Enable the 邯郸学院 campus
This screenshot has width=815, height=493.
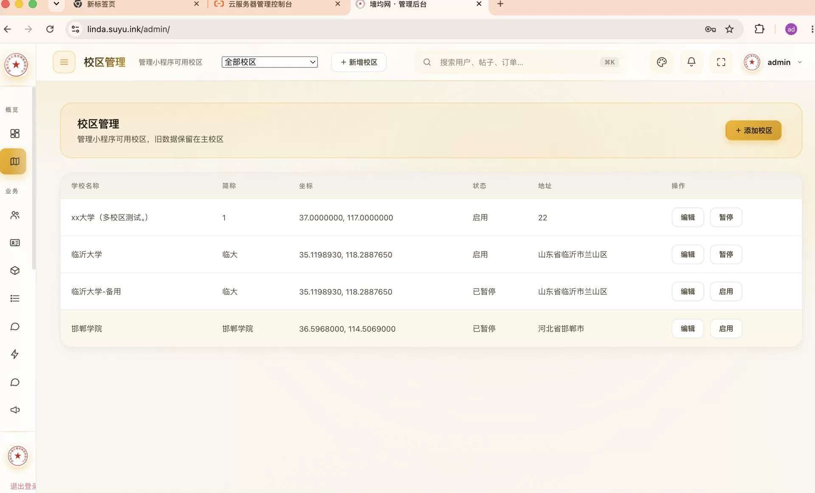726,328
